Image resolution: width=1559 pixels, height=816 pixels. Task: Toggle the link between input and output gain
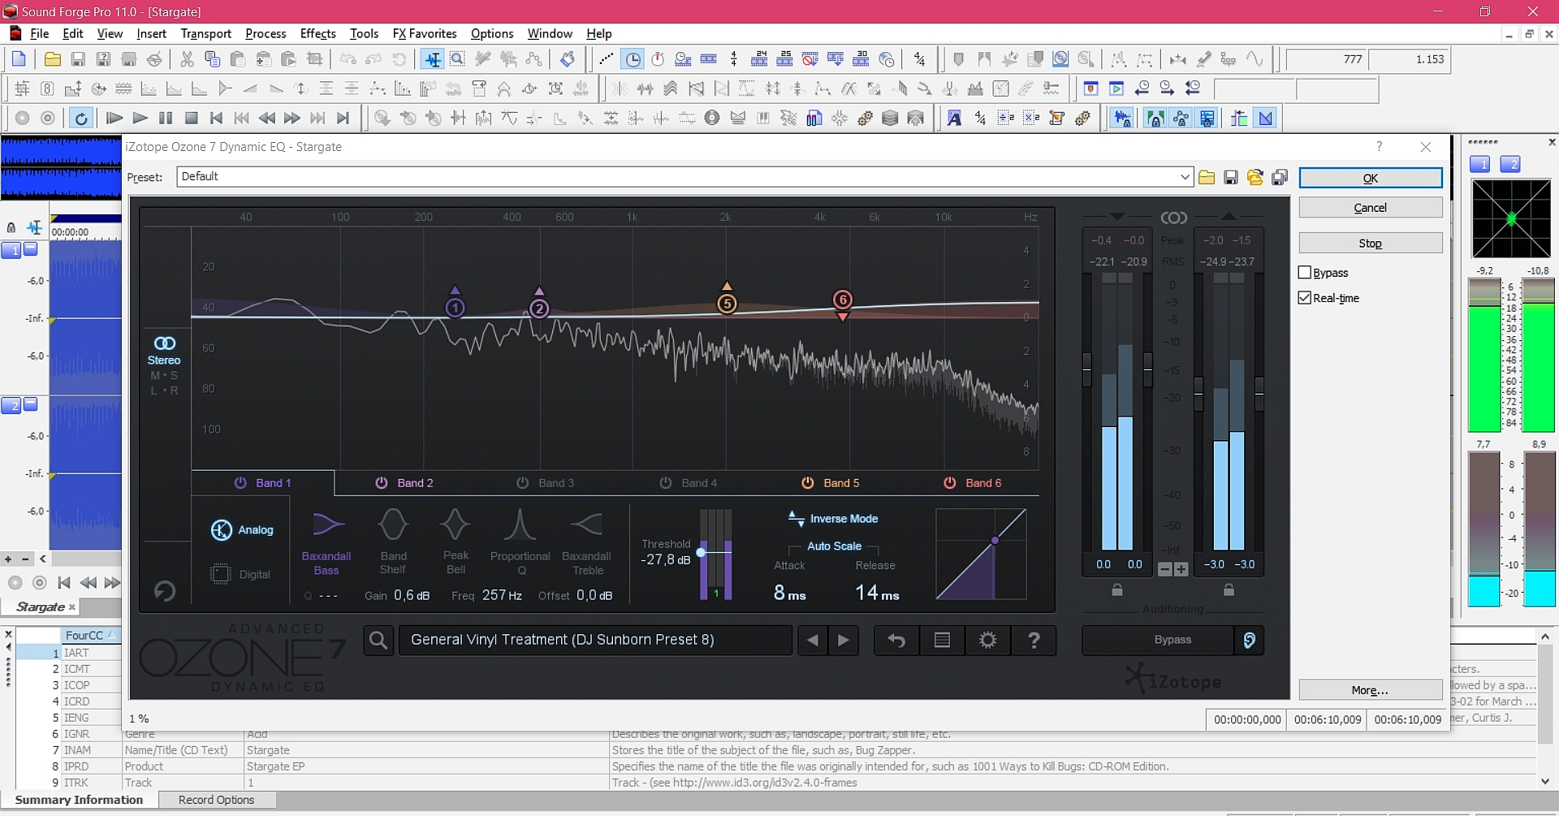pyautogui.click(x=1173, y=218)
